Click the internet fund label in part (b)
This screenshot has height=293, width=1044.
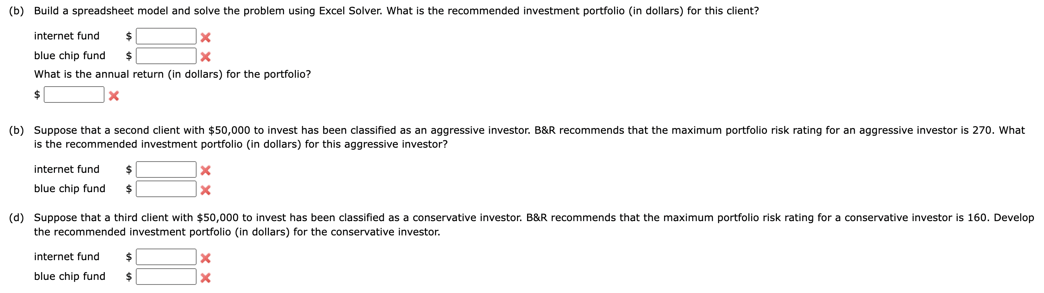click(67, 36)
